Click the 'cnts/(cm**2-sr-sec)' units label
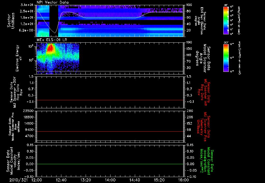 [239, 20]
